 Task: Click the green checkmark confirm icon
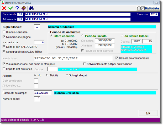(10, 8)
